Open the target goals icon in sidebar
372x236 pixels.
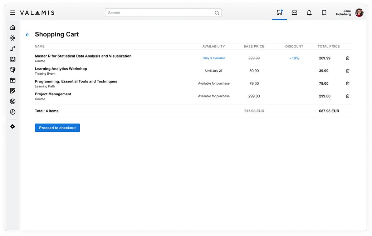(x=13, y=101)
